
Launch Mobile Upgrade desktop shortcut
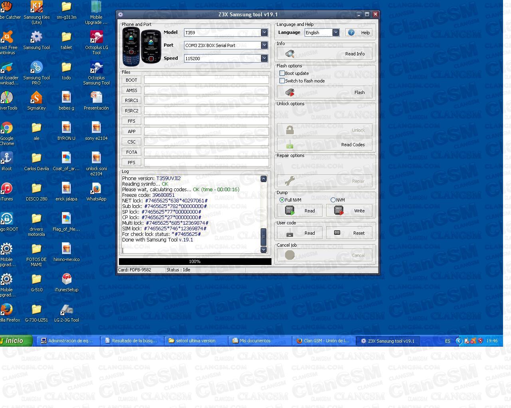[96, 12]
